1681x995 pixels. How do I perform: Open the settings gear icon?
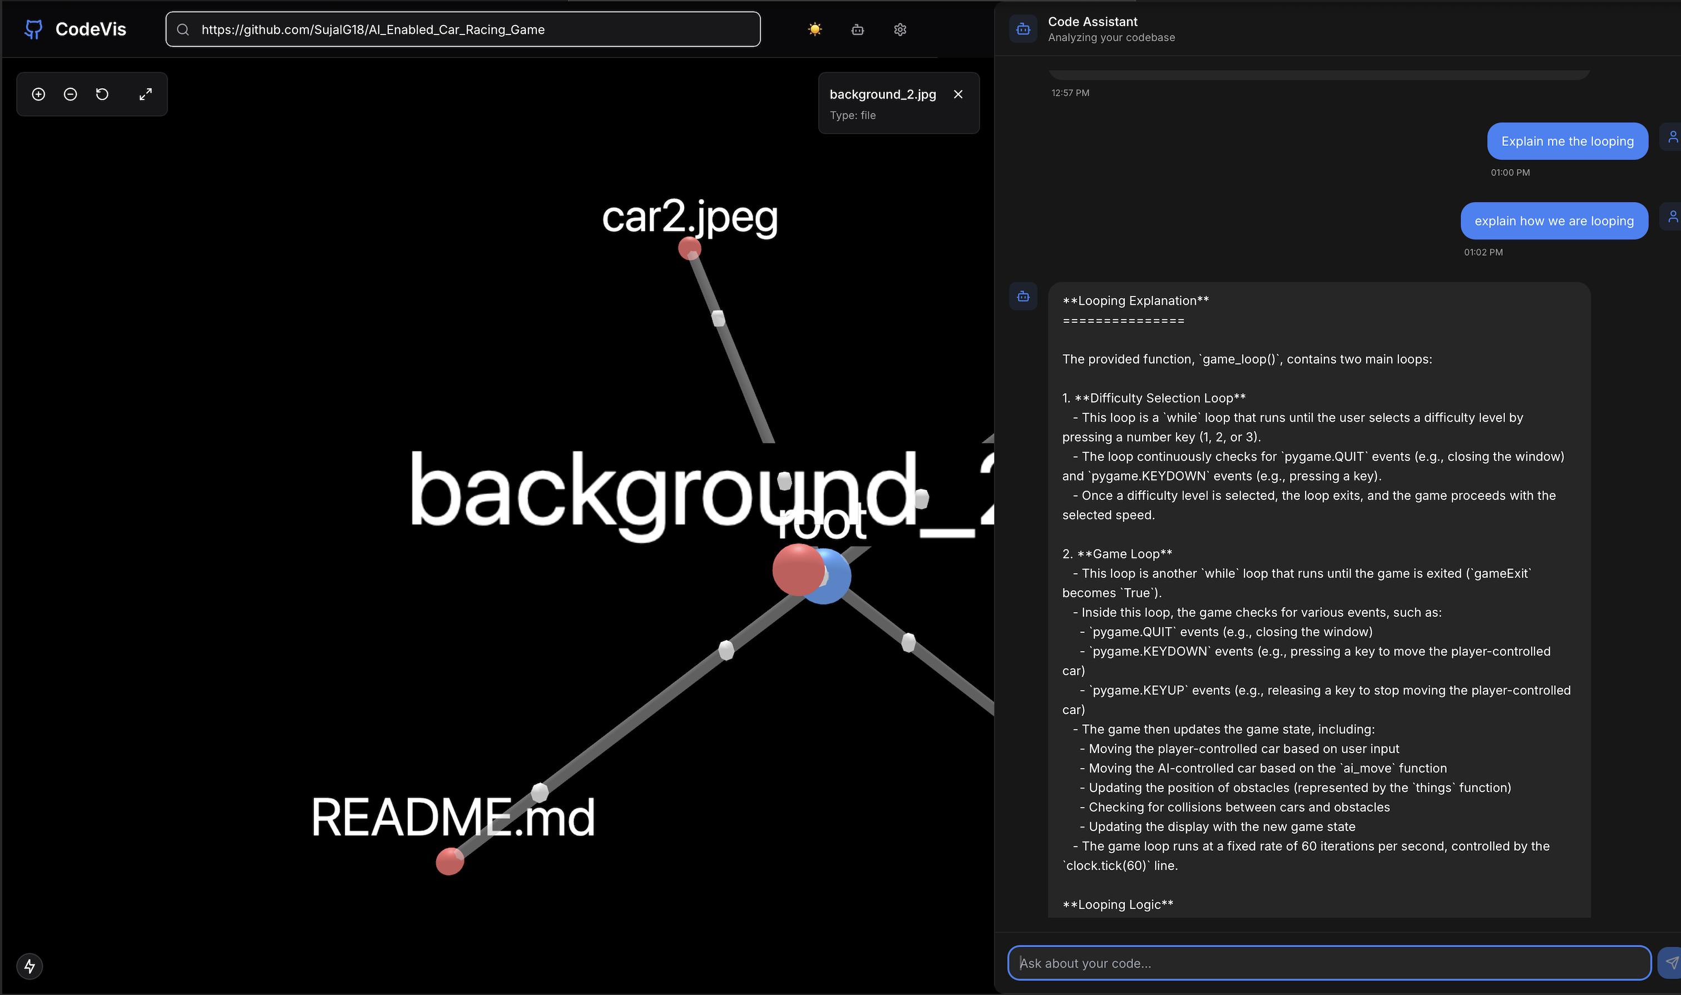pyautogui.click(x=900, y=29)
